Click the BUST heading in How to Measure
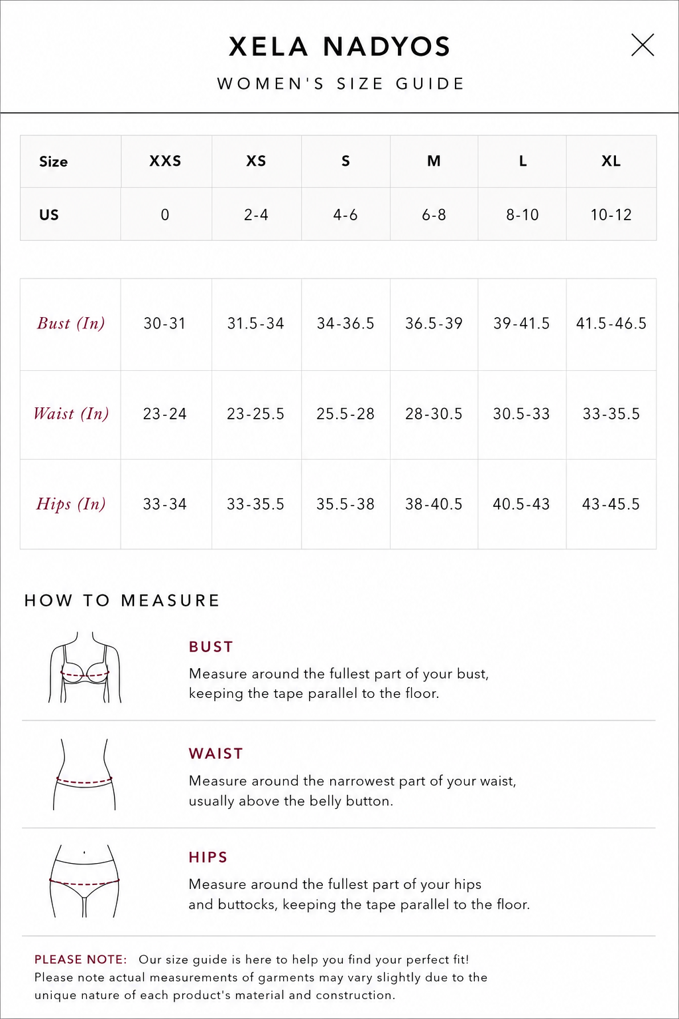This screenshot has height=1019, width=679. tap(211, 647)
